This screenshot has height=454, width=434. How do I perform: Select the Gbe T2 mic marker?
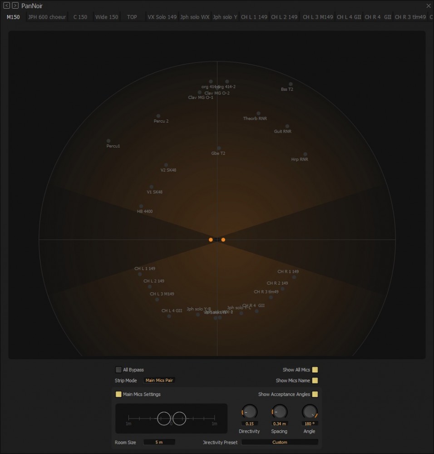click(219, 148)
